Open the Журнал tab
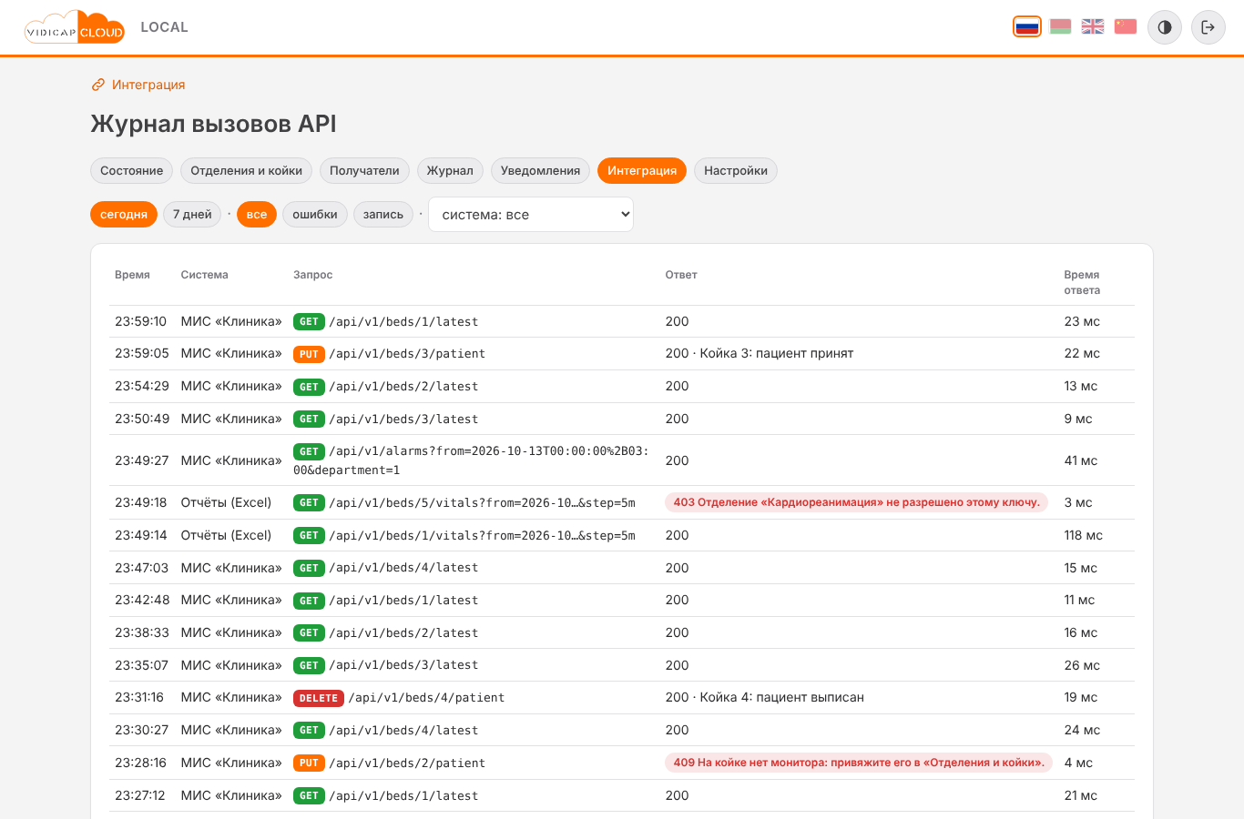The width and height of the screenshot is (1244, 819). click(450, 171)
